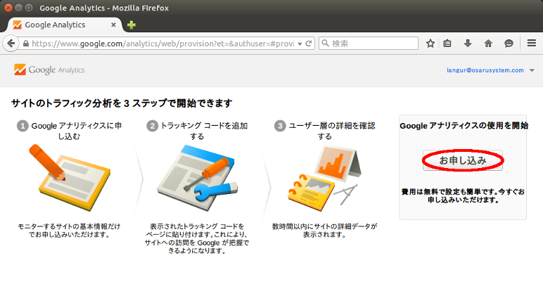Select the Google Analytics tab
This screenshot has width=543, height=303.
point(65,25)
